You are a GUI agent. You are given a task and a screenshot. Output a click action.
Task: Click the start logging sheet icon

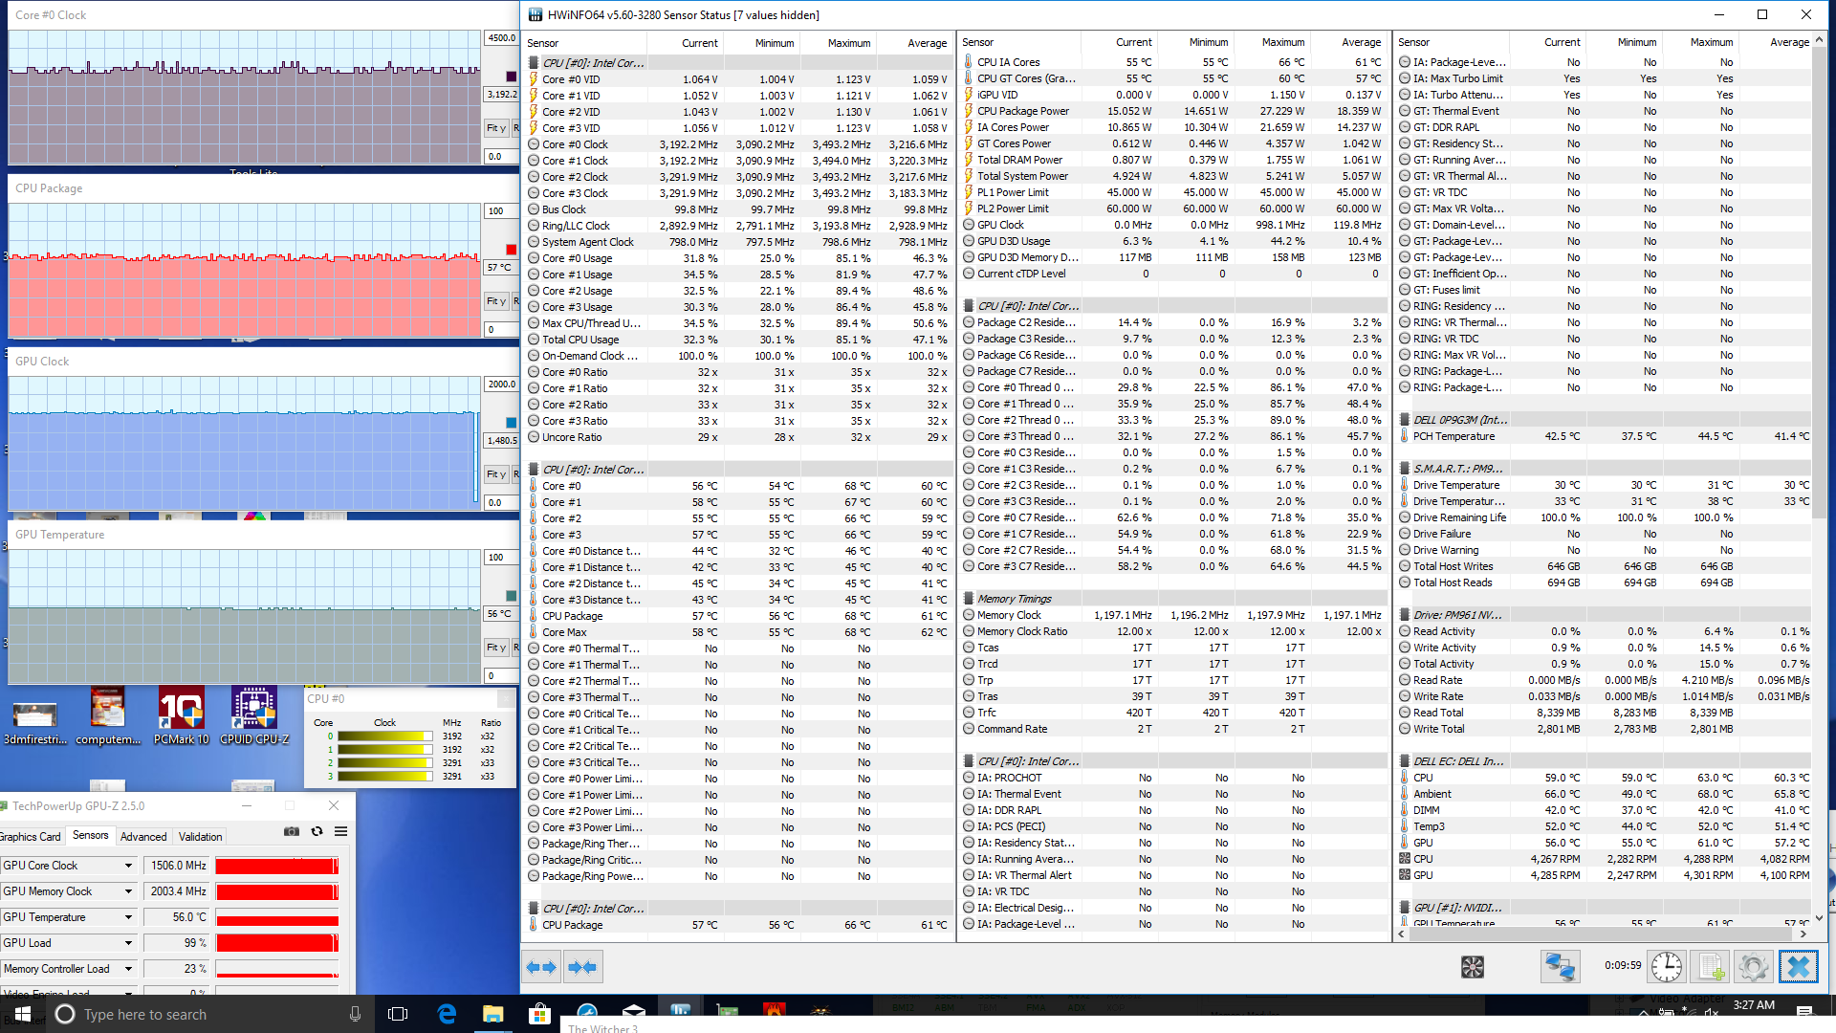coord(1711,967)
